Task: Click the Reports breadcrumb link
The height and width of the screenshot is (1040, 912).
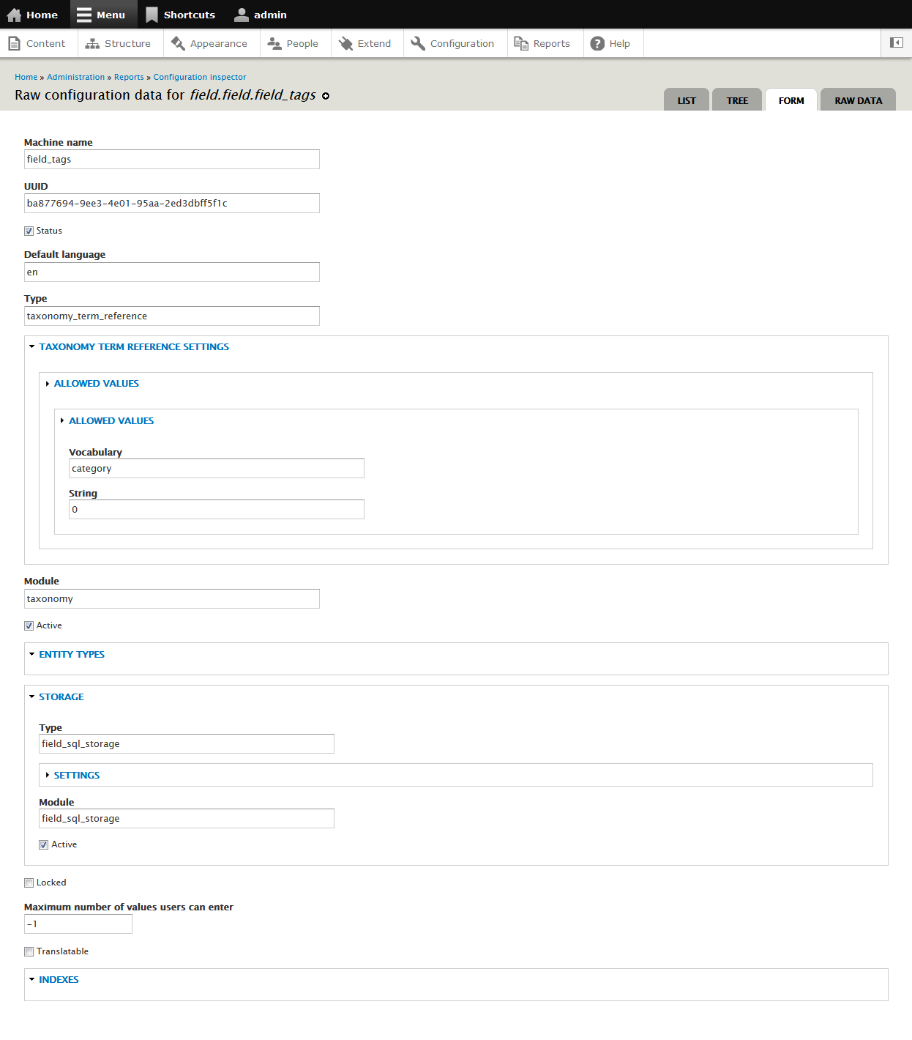Action: coord(129,77)
